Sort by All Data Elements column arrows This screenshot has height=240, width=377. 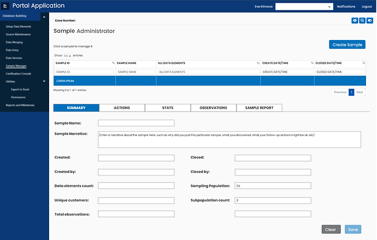coord(258,63)
